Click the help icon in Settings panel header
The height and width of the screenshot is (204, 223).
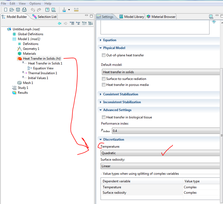211,17
